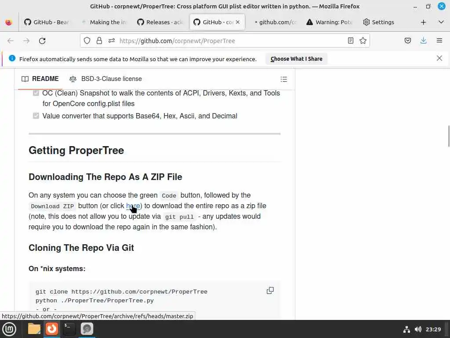Image resolution: width=450 pixels, height=338 pixels.
Task: Open the terminal from taskbar
Action: click(x=69, y=329)
